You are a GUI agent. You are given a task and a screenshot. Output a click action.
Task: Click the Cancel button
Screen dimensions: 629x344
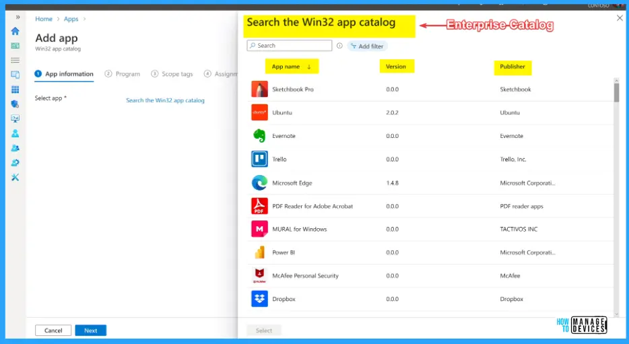[x=53, y=331]
